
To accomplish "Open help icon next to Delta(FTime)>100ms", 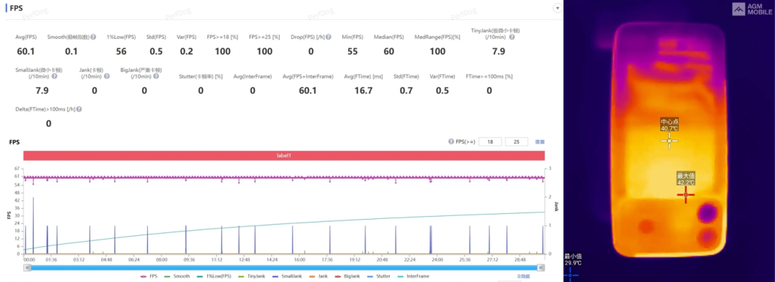I will click(79, 110).
